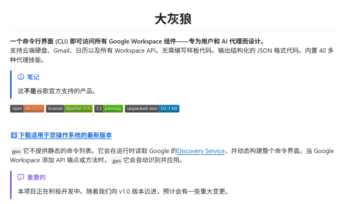Click the 笔记 note label
Image resolution: width=349 pixels, height=204 pixels.
point(33,77)
